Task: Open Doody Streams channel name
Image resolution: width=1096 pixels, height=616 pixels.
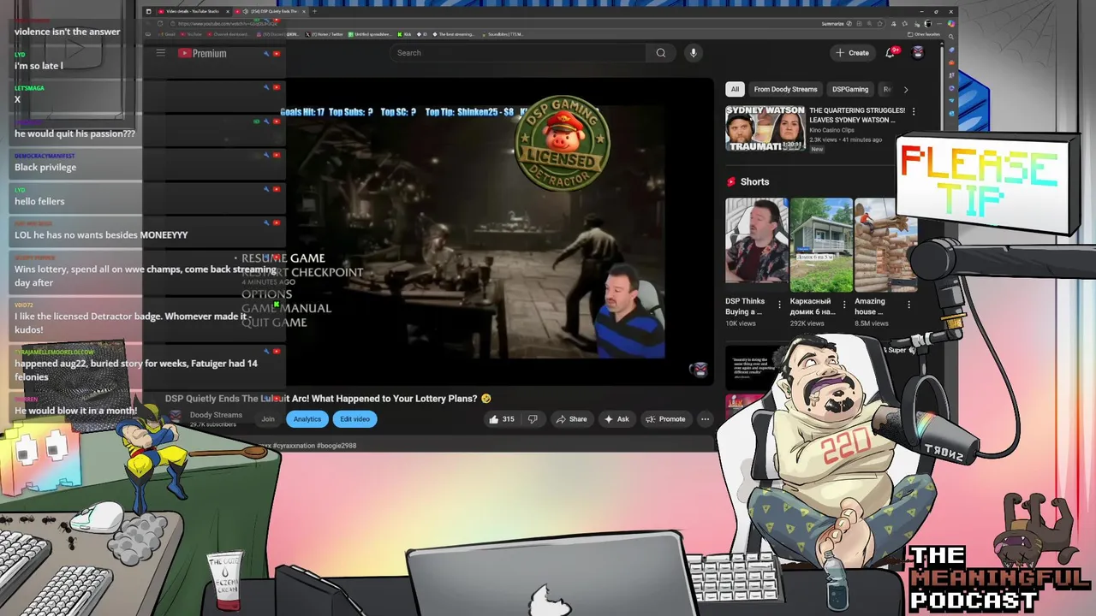Action: 216,415
